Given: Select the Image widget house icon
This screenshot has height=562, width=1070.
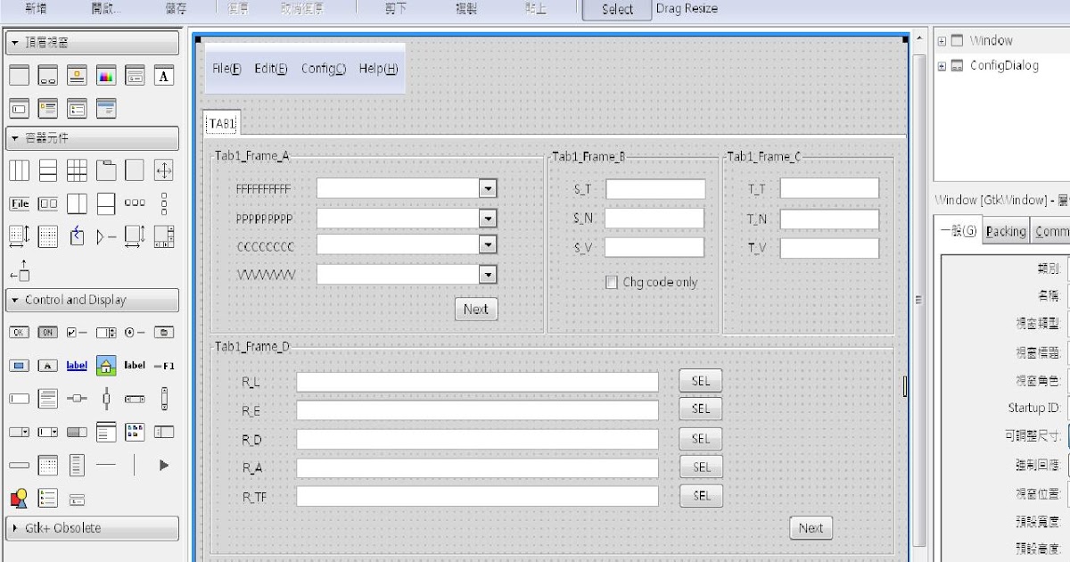Looking at the screenshot, I should coord(106,366).
